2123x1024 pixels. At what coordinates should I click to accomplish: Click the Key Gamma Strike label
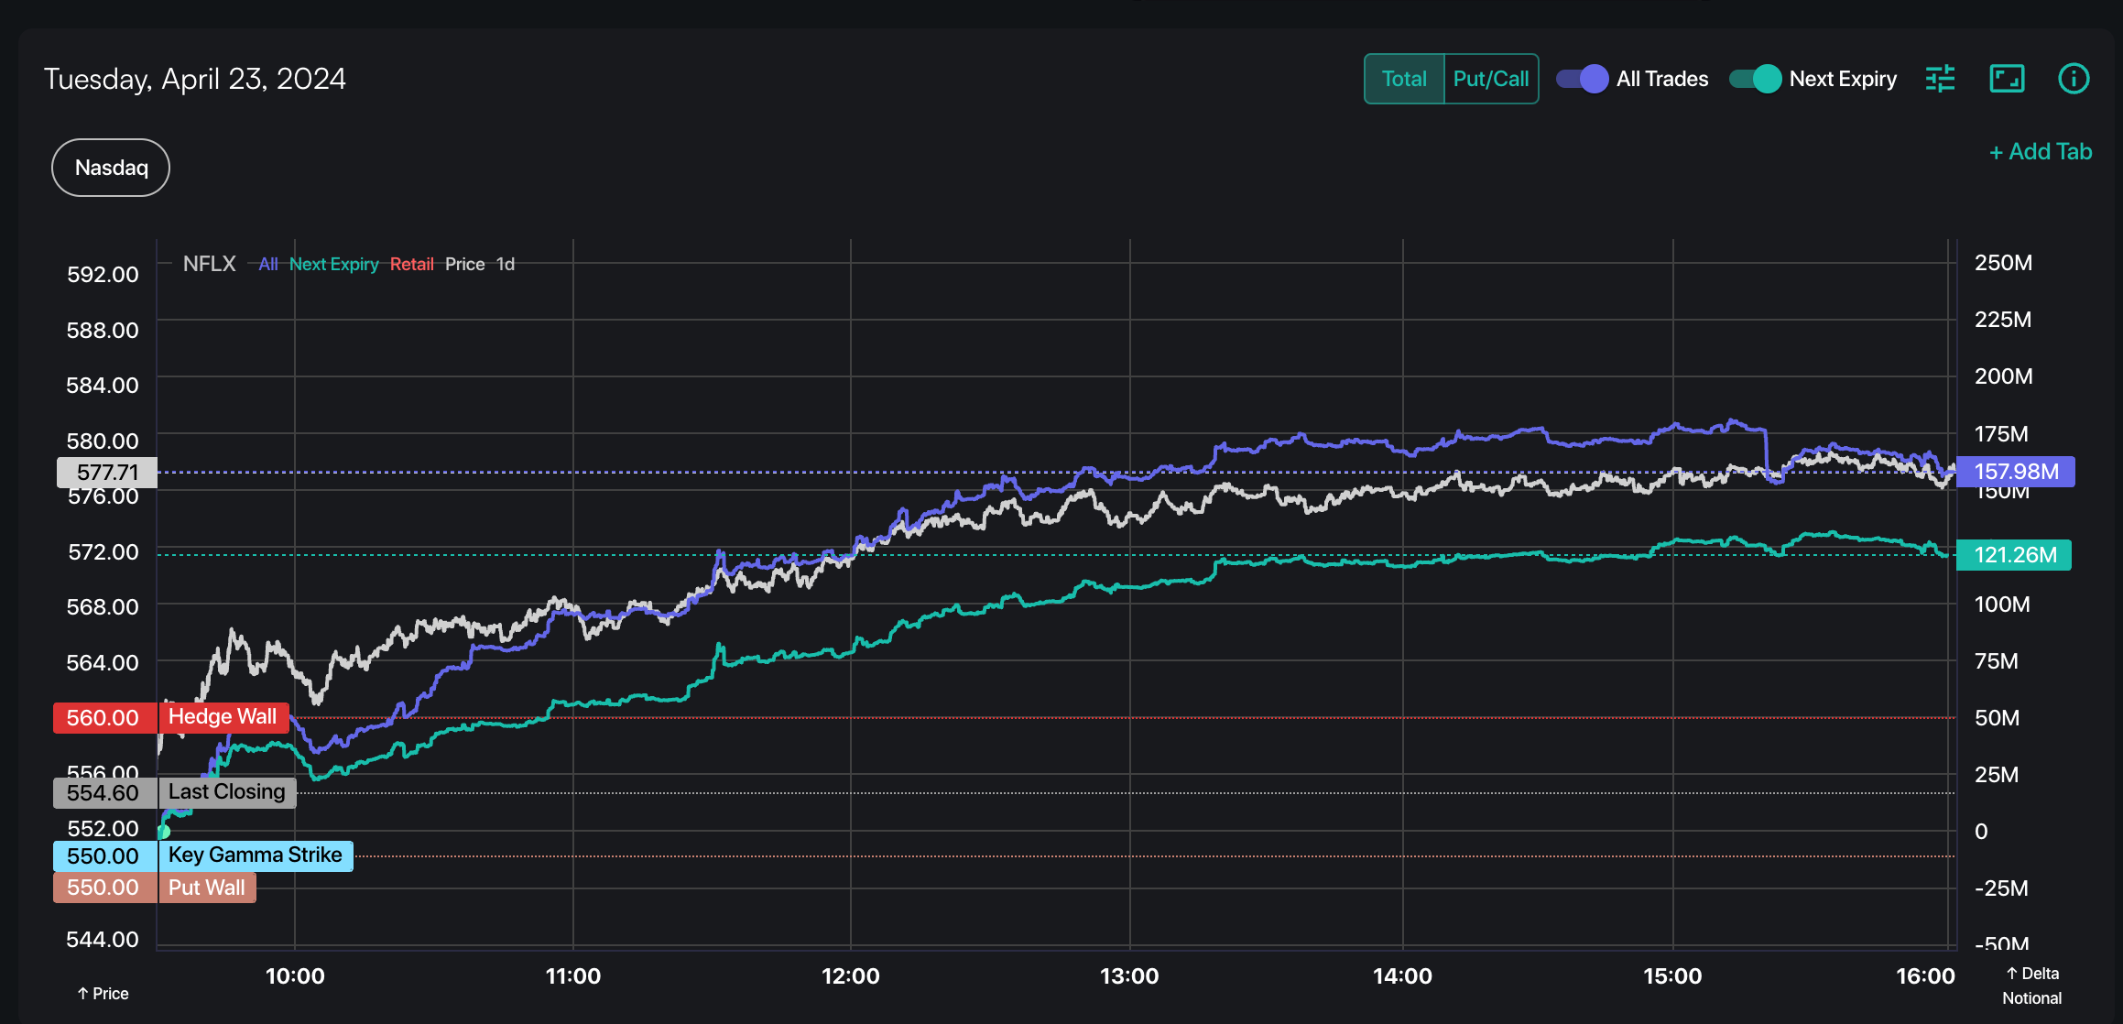pos(255,855)
